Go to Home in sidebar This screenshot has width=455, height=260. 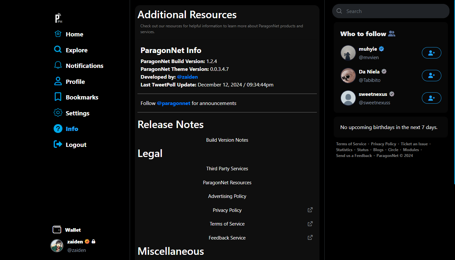(x=74, y=34)
